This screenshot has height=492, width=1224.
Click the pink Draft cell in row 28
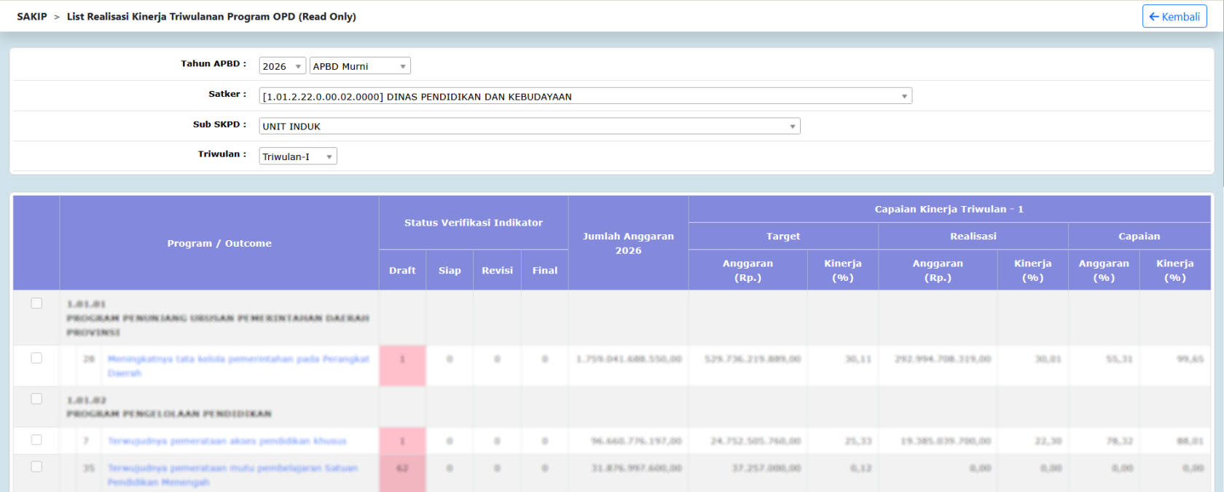402,365
